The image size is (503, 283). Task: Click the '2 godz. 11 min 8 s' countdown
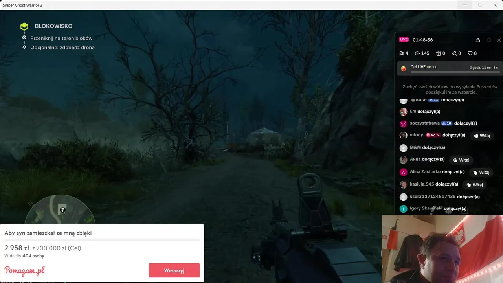tap(485, 68)
